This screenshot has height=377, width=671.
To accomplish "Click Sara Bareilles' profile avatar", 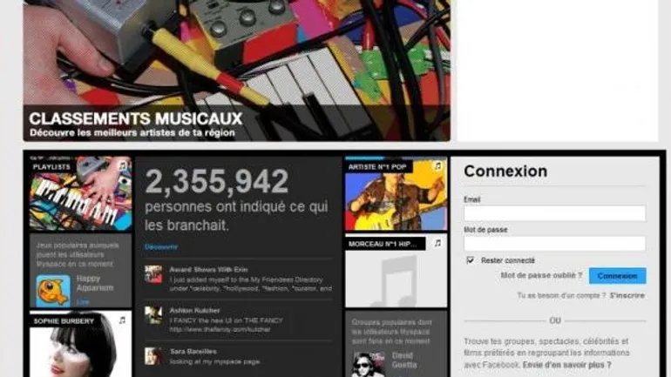I will [x=153, y=356].
